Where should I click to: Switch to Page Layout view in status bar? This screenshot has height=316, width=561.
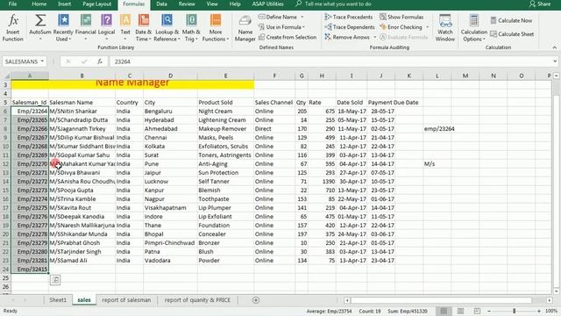click(460, 311)
